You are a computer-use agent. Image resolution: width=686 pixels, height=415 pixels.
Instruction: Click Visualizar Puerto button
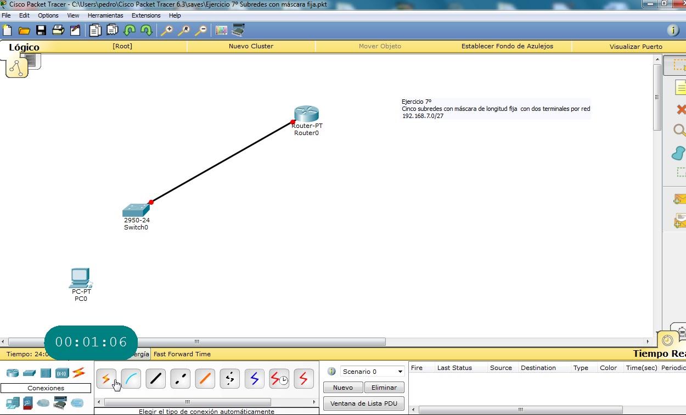coord(636,47)
